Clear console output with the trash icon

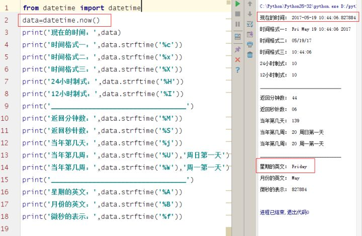point(250,55)
